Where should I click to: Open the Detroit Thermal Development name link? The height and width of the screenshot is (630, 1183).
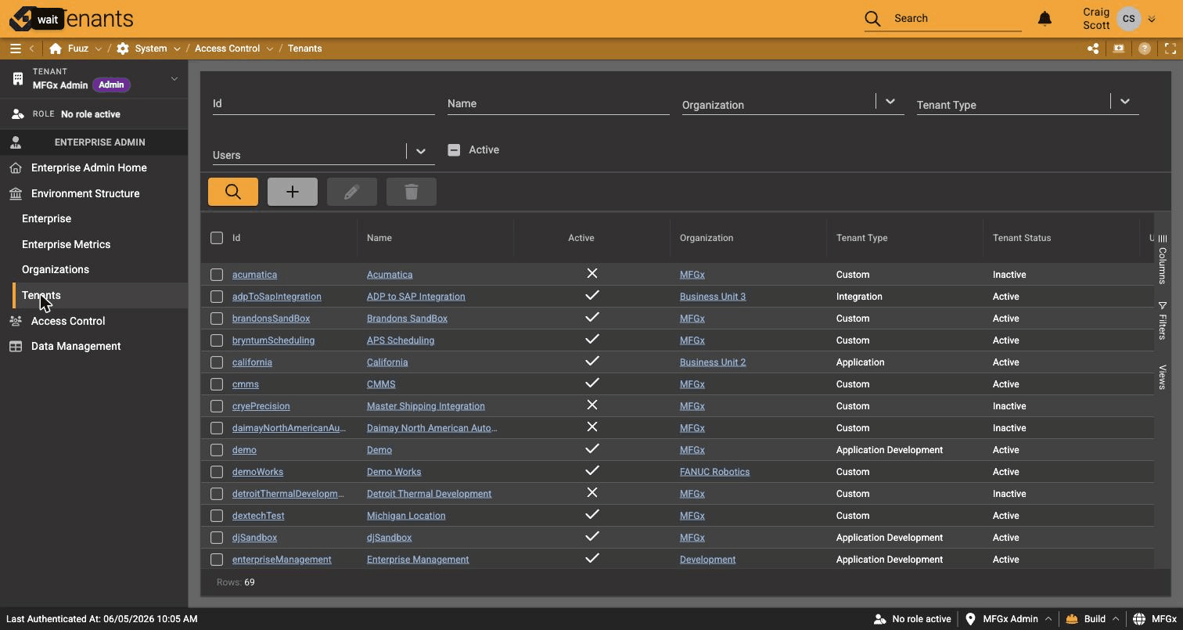click(429, 494)
